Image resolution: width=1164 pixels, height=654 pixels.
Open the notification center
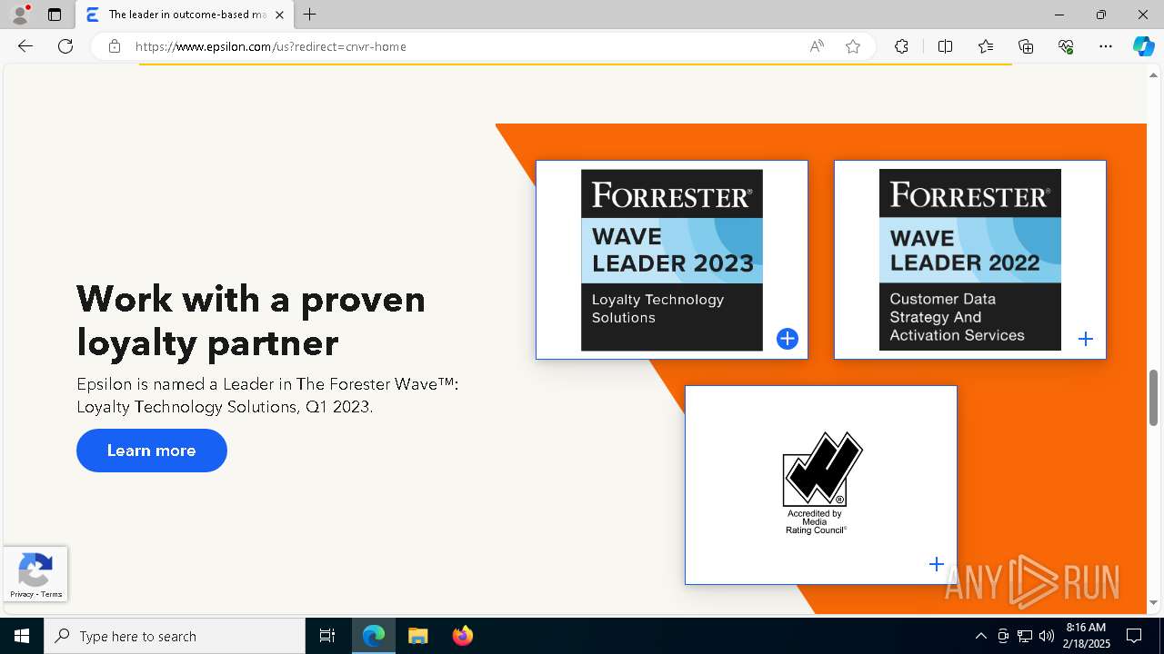pos(1135,636)
